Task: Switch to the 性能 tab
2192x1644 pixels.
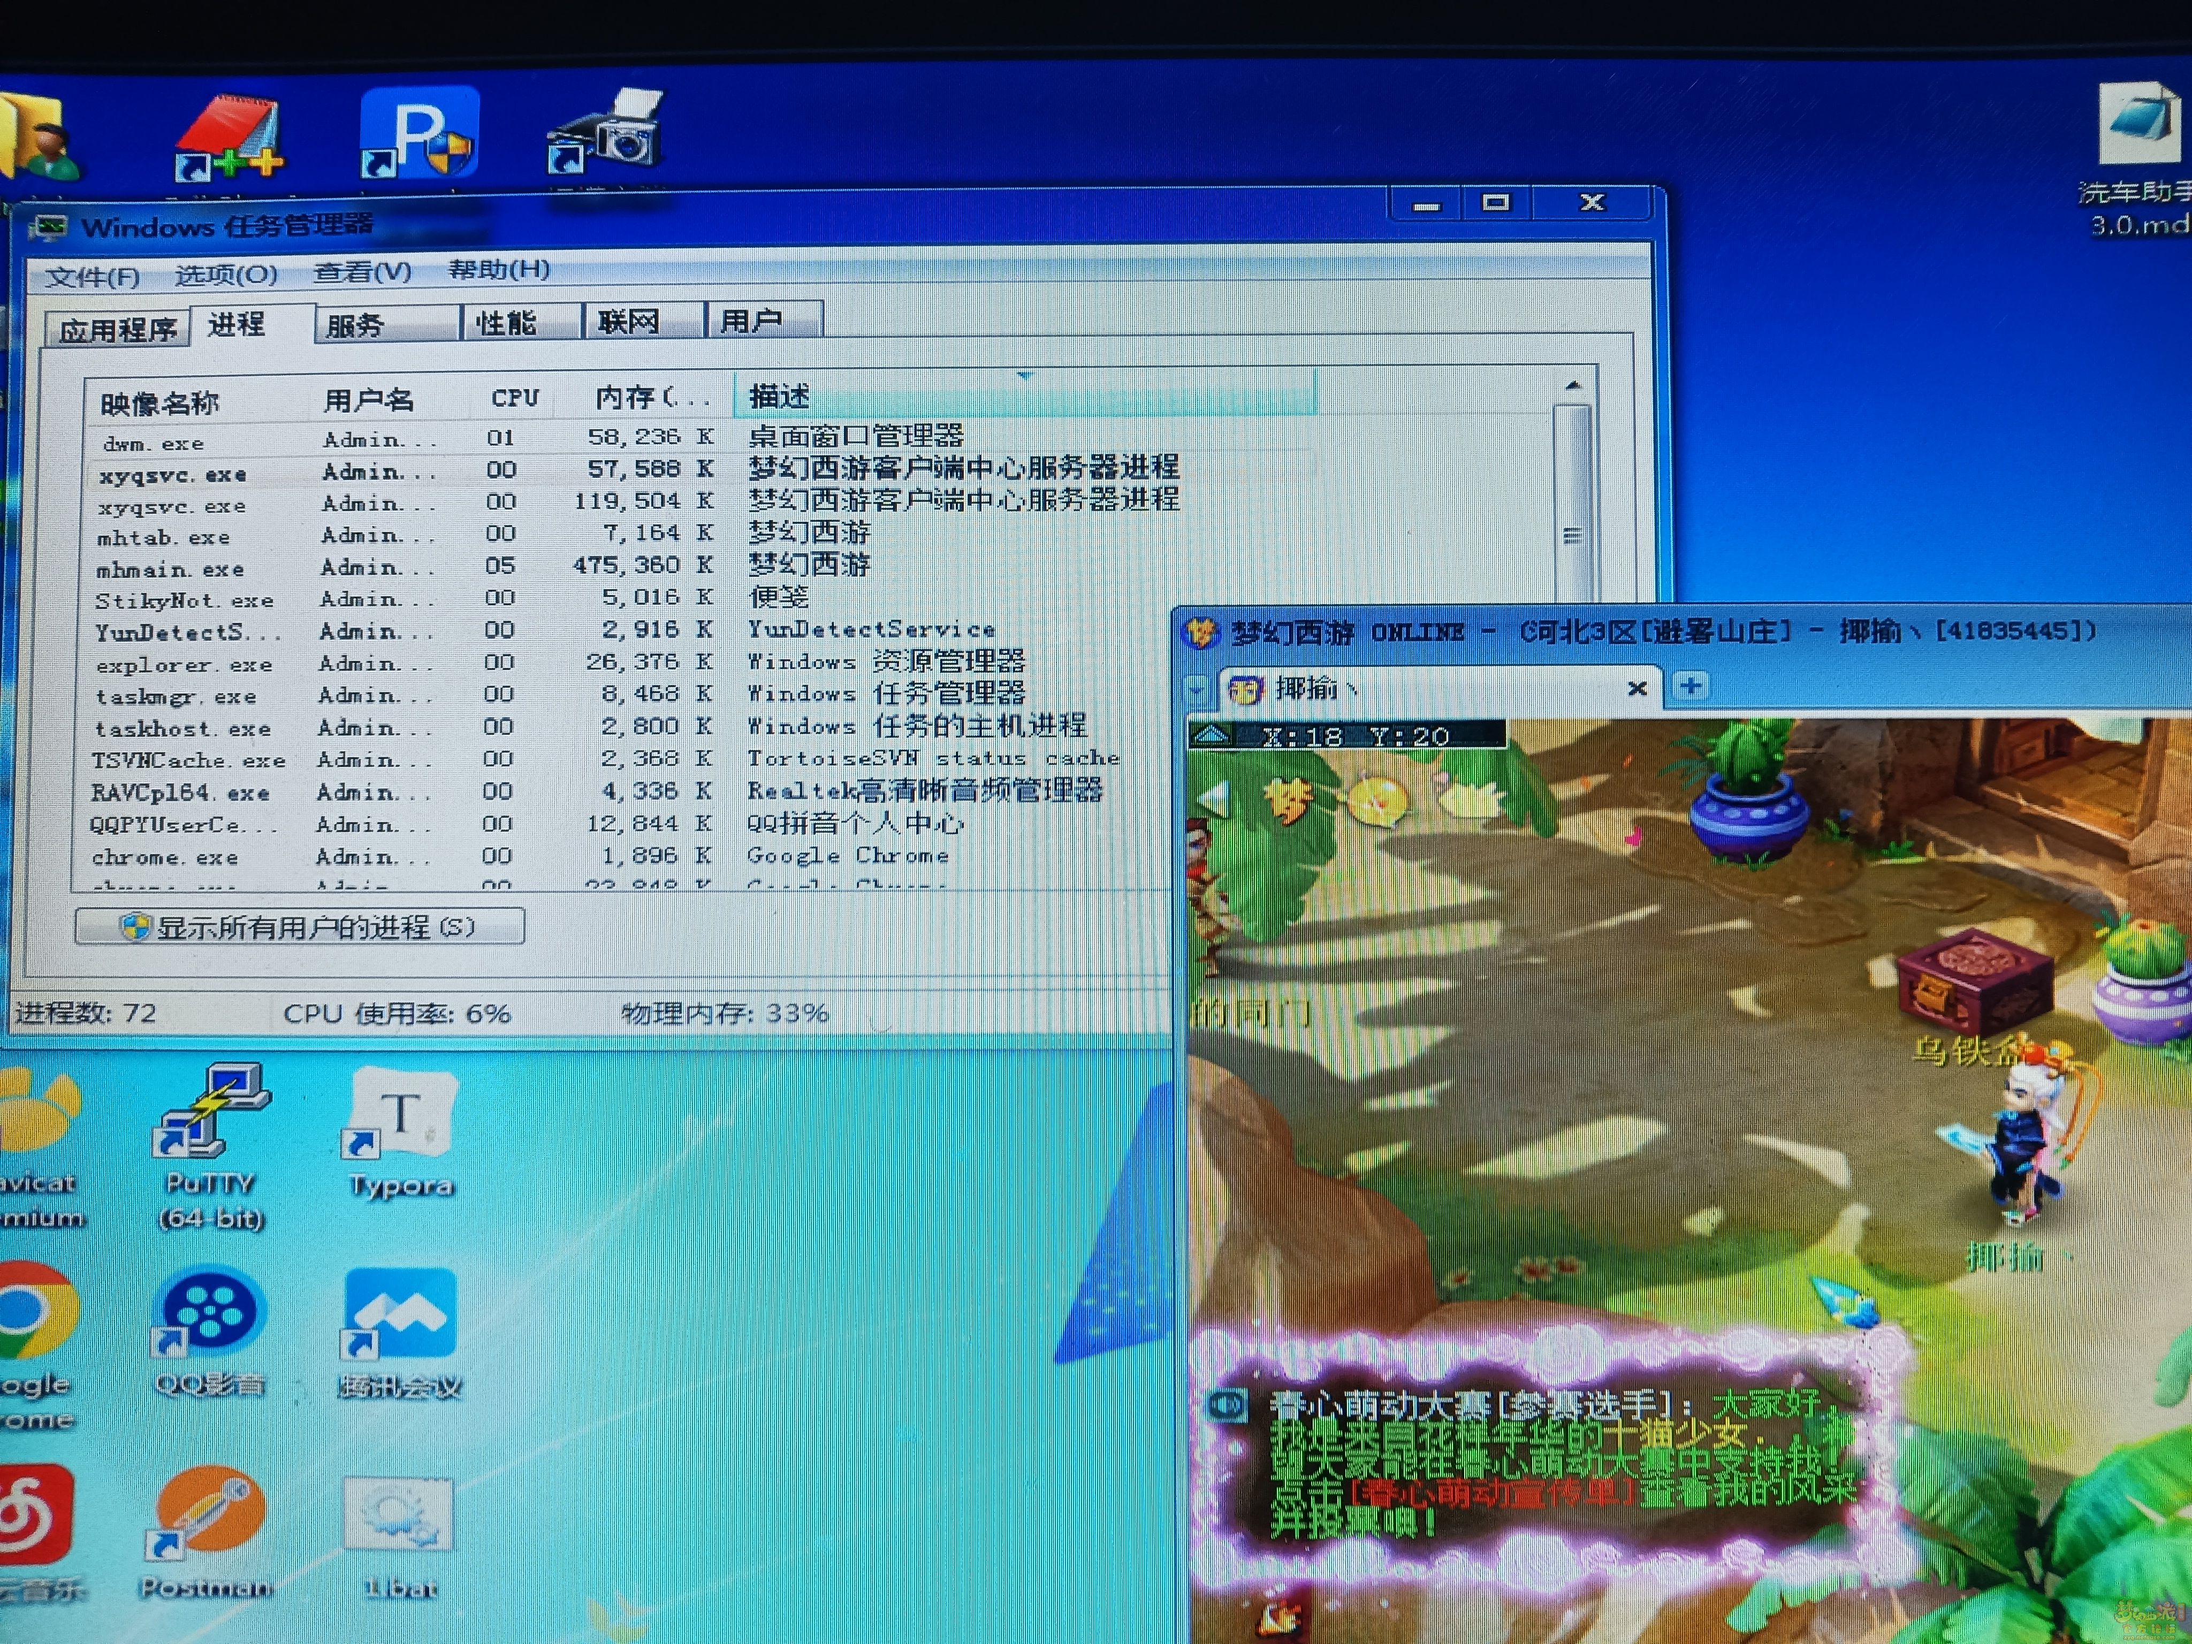Action: [x=521, y=322]
